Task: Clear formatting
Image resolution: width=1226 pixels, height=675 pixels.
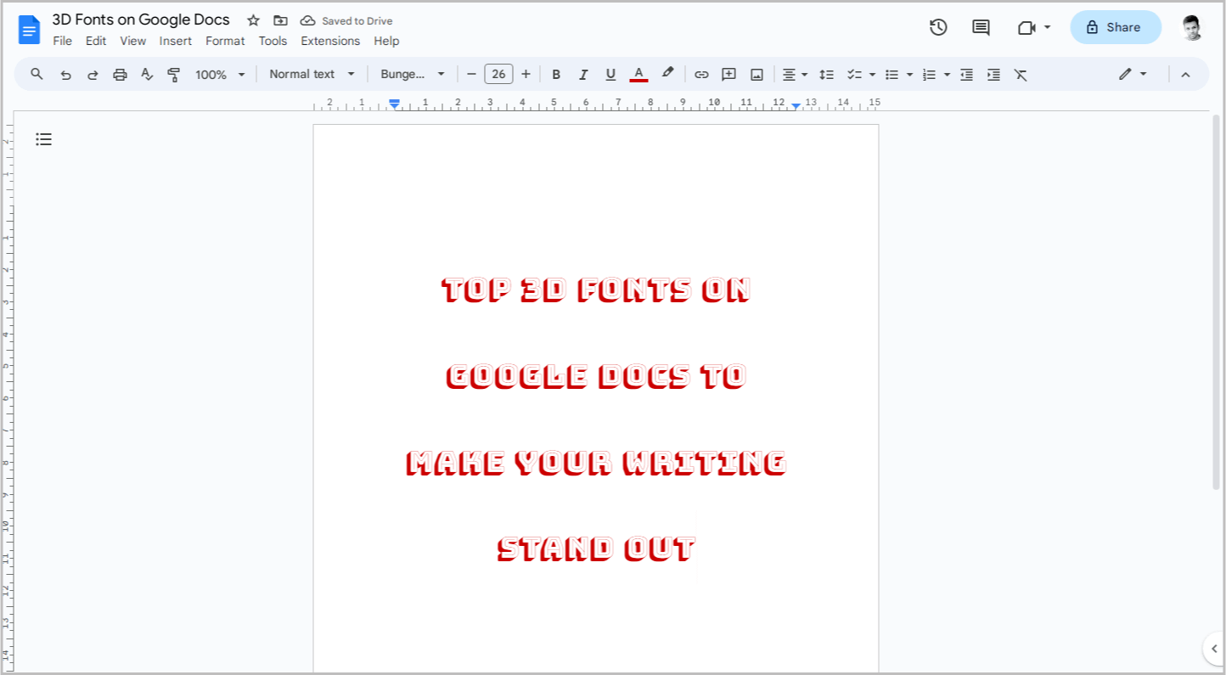Action: point(1021,75)
